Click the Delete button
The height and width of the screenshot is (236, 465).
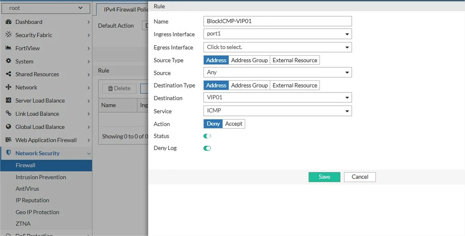tap(119, 88)
